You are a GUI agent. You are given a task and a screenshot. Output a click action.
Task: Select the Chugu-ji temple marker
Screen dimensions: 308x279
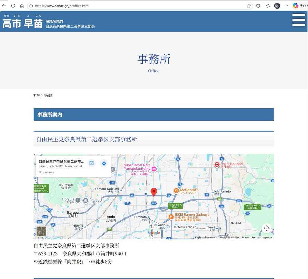pos(86,200)
